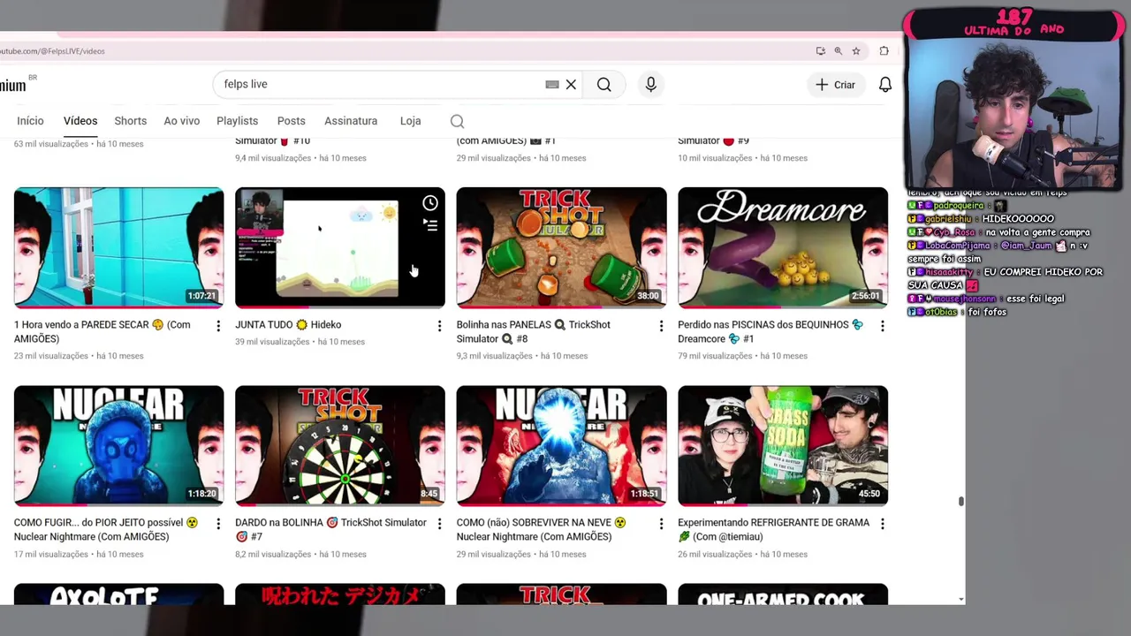Click the zoom magnifier icon in address bar
The height and width of the screenshot is (636, 1131).
(839, 51)
